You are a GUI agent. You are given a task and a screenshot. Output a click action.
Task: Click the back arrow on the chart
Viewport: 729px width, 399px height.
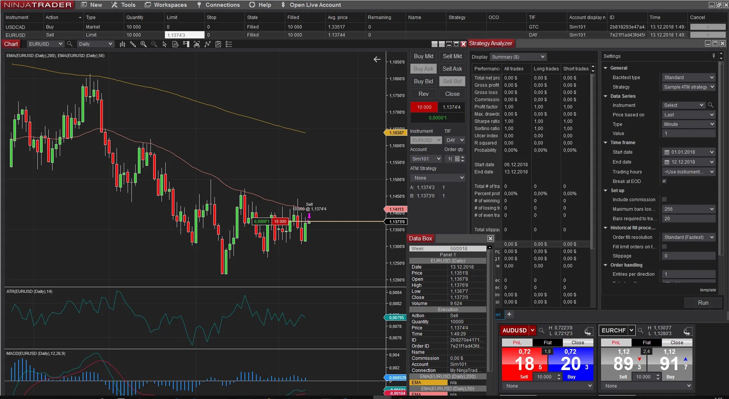point(377,59)
